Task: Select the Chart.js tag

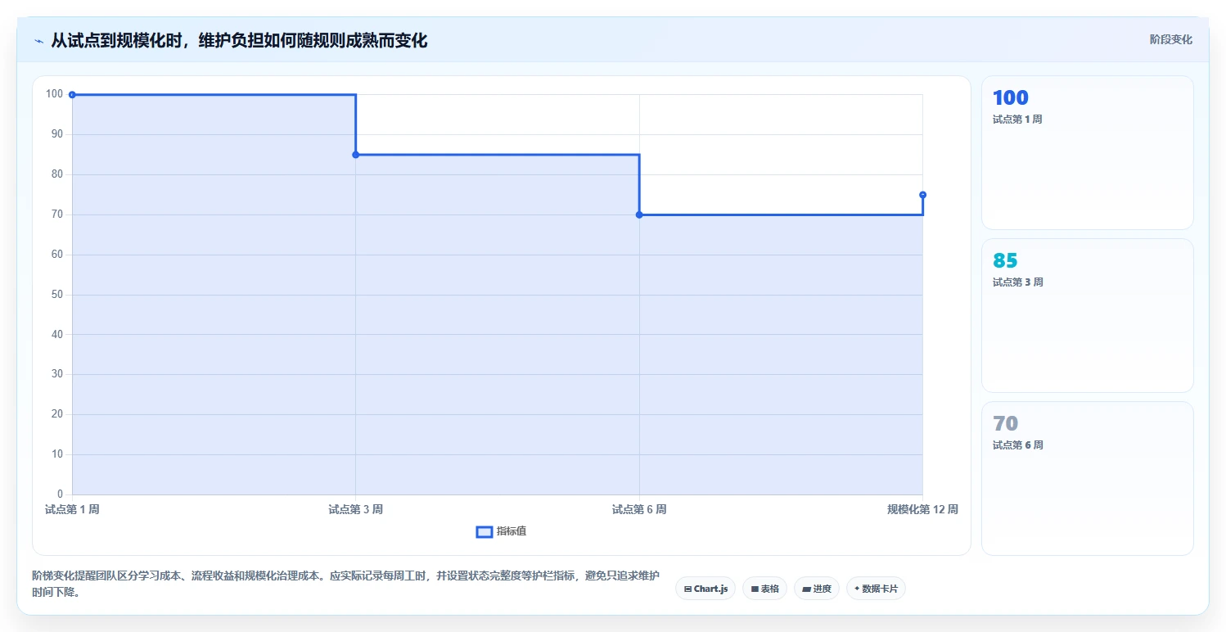Action: (x=705, y=589)
